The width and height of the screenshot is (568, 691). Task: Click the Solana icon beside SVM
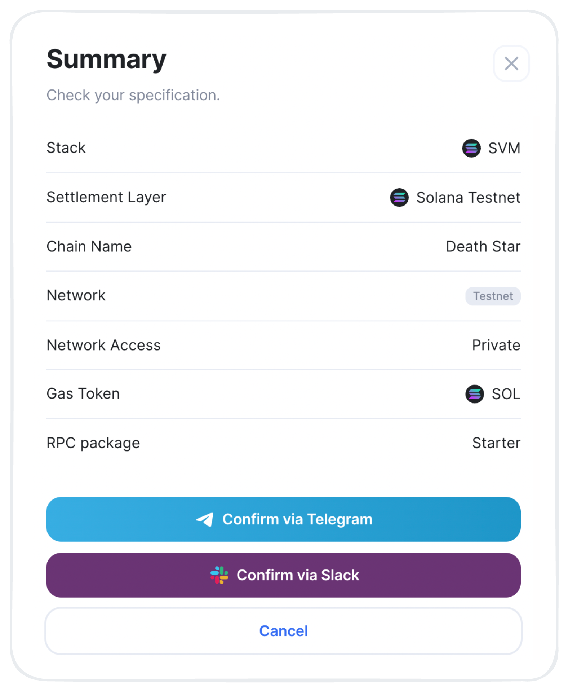[471, 148]
